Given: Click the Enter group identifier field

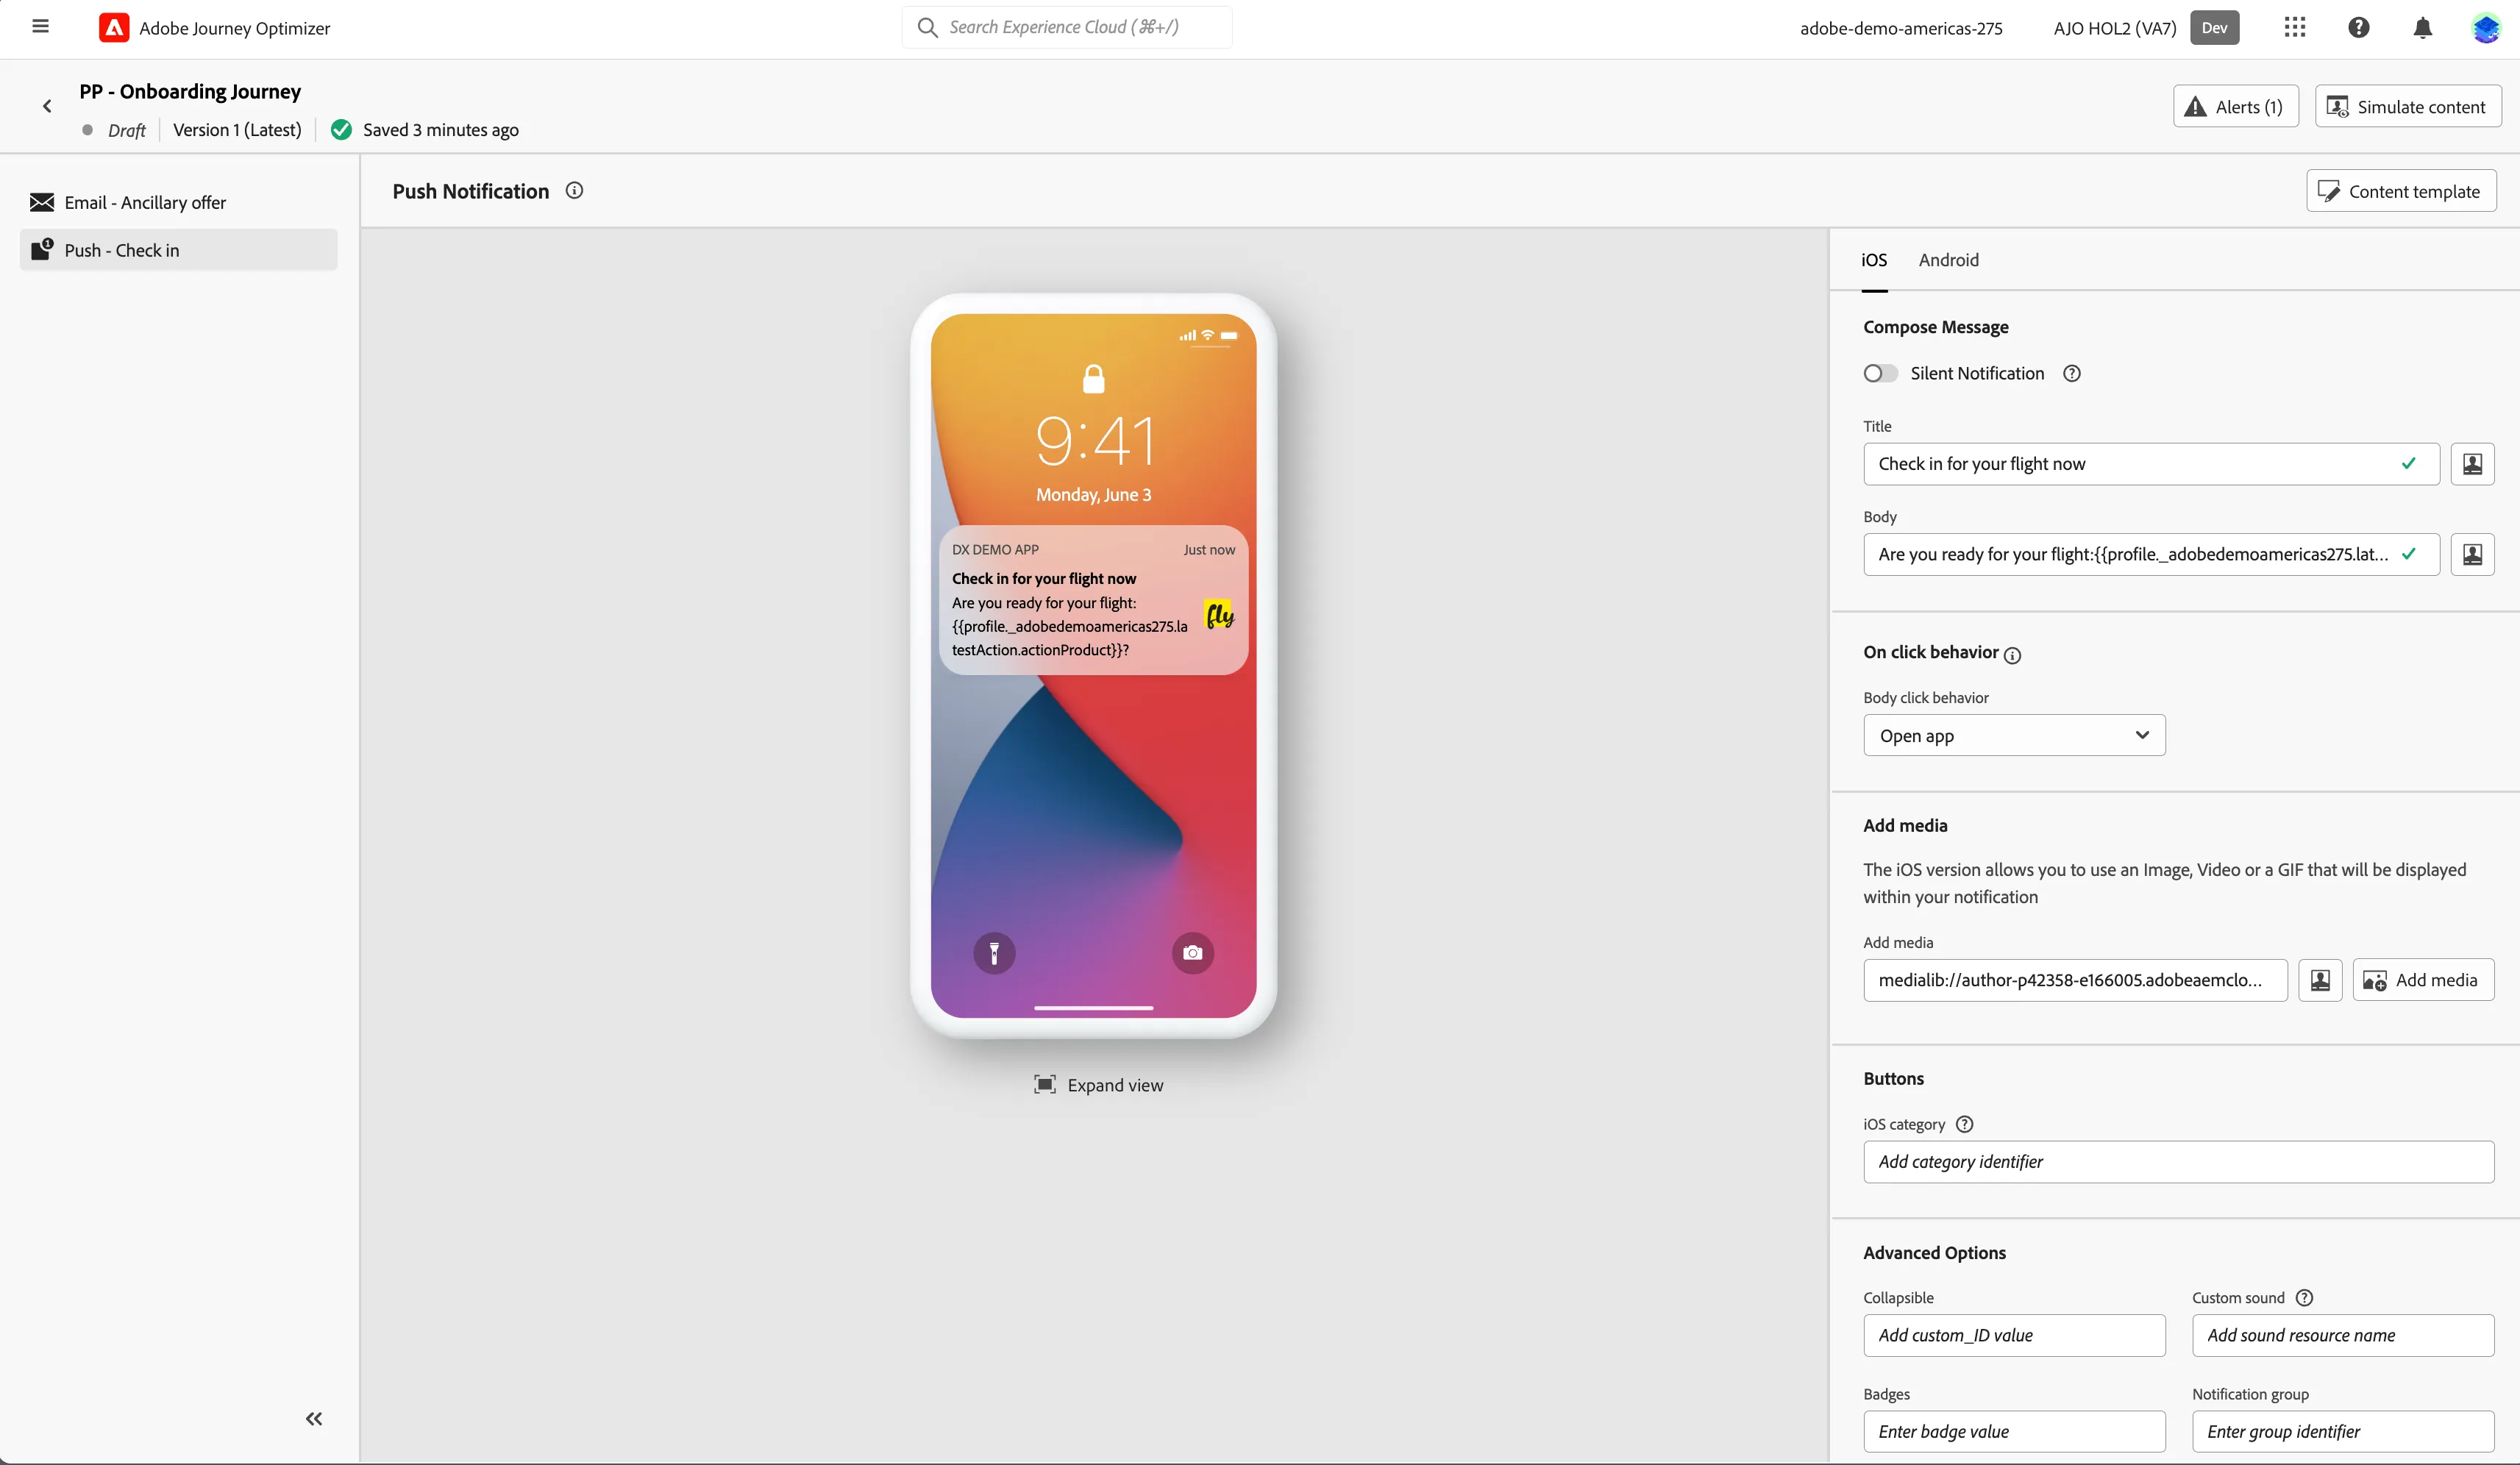Looking at the screenshot, I should (2343, 1432).
